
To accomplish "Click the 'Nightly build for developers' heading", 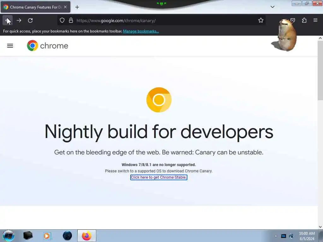I will click(x=159, y=133).
